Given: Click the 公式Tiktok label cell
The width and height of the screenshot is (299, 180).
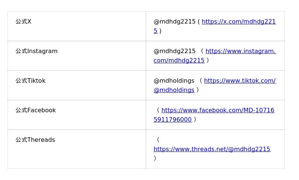Looking at the screenshot, I should [31, 81].
